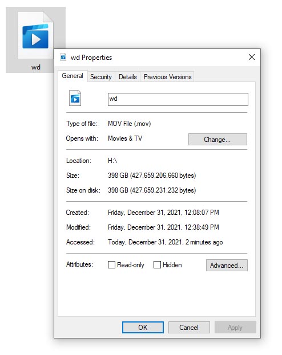Click the H:\ location text
The width and height of the screenshot is (282, 355).
[x=112, y=161]
